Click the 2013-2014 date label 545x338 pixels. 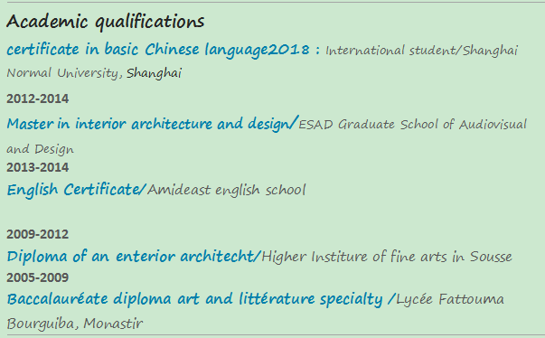(x=38, y=167)
